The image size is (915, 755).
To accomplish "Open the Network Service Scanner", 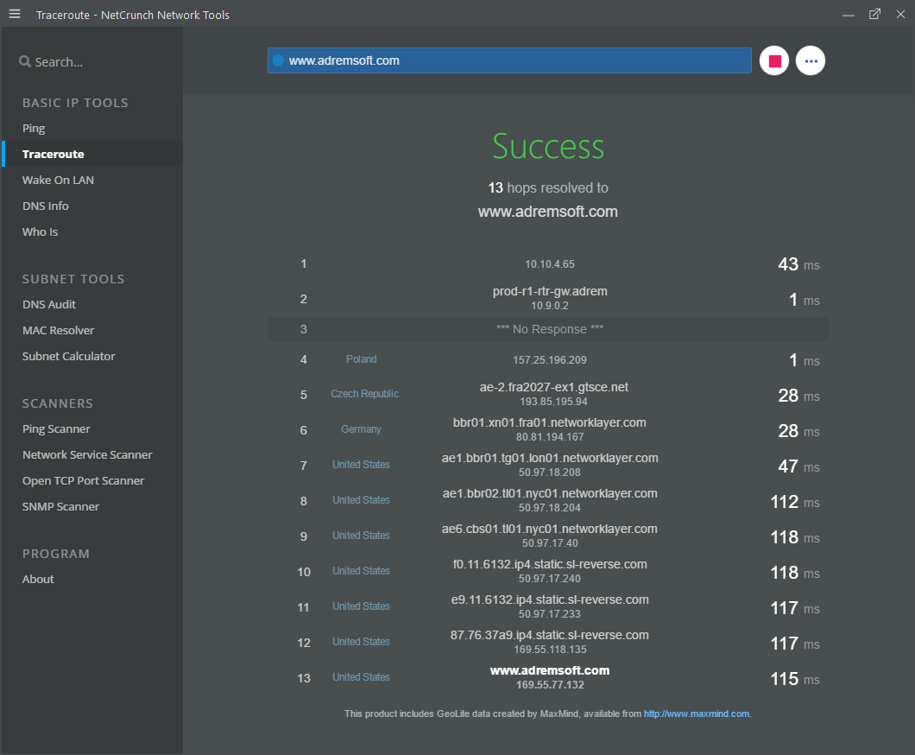I will point(87,454).
